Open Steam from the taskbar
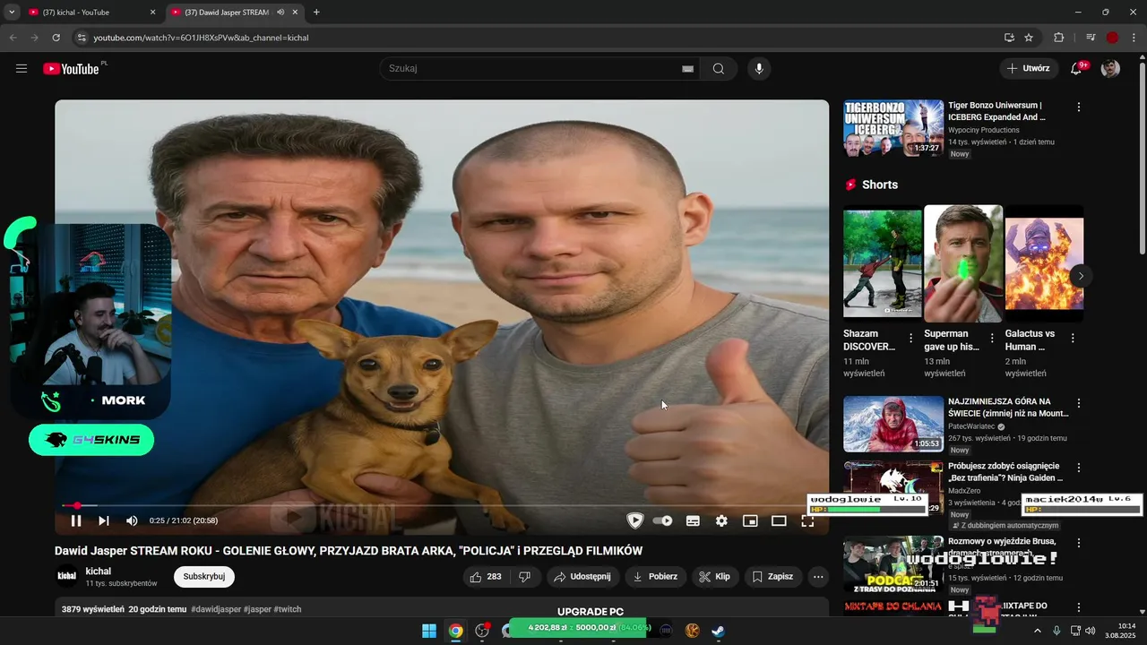This screenshot has height=645, width=1147. pyautogui.click(x=719, y=631)
